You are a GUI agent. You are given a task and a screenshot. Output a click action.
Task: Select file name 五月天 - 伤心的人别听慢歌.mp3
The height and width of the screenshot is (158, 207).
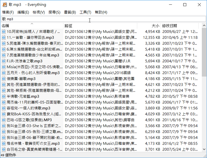(33, 73)
